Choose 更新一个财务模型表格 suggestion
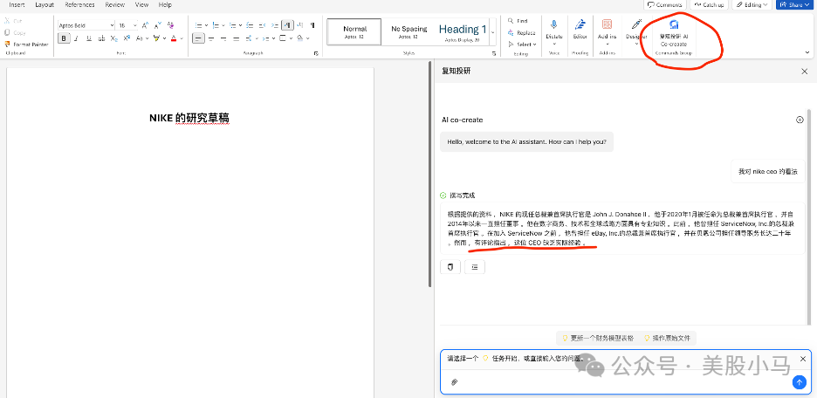Image resolution: width=817 pixels, height=398 pixels. pos(597,338)
